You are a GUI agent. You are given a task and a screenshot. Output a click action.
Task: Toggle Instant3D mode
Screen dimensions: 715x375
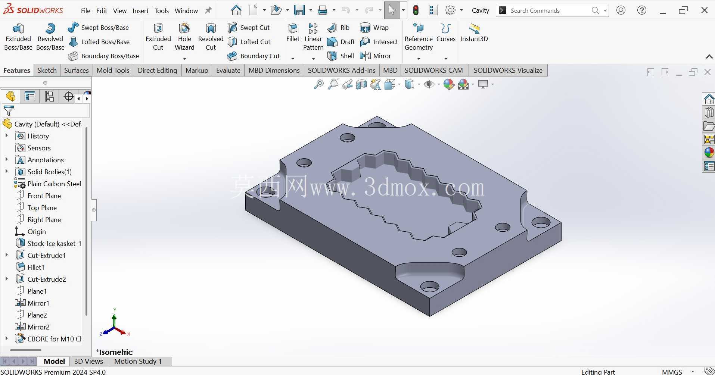point(474,33)
